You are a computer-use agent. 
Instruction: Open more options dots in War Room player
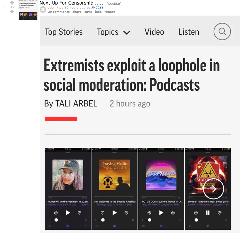(225, 226)
